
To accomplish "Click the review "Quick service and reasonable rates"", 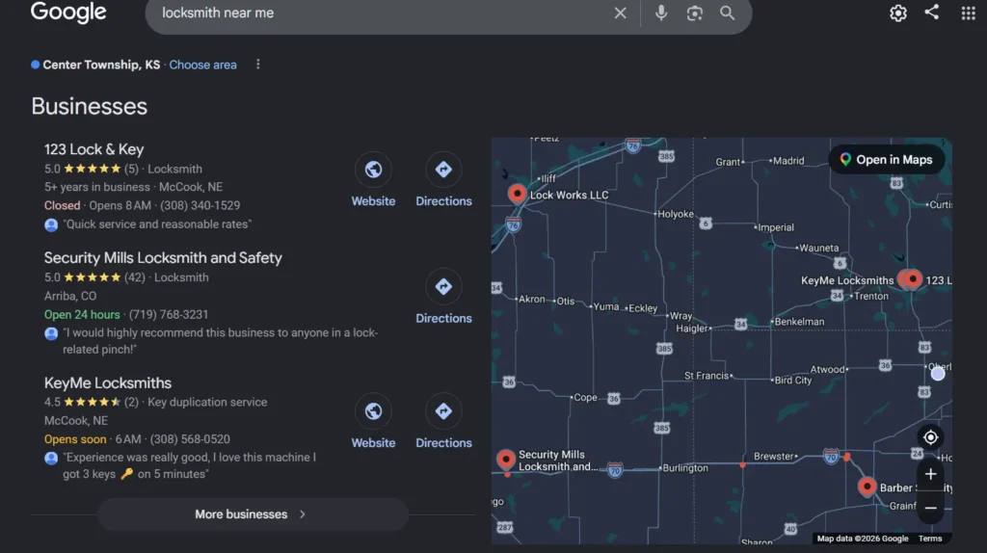I will point(157,224).
